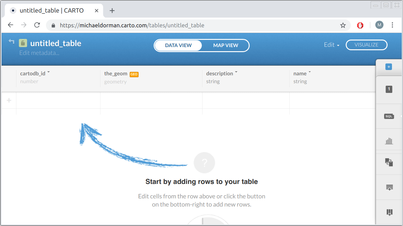
Task: Click the browser back arrow
Action: click(10, 25)
